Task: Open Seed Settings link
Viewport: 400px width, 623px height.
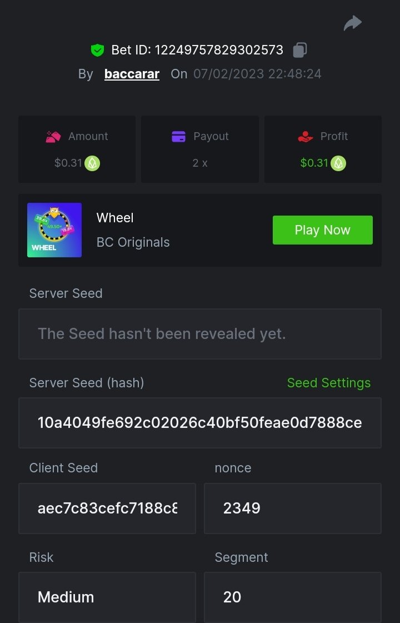Action: [328, 383]
